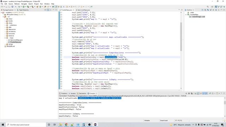Click the Coverage run toolbar icon

point(28,7)
